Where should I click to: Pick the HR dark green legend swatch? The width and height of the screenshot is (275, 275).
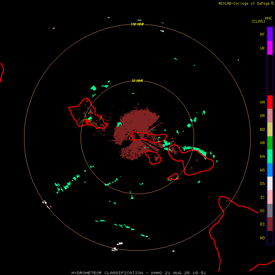(x=270, y=143)
